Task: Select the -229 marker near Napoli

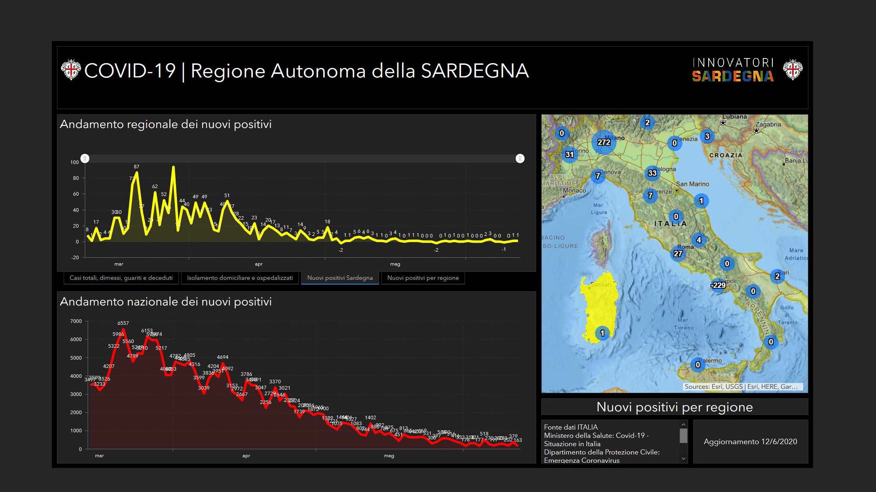Action: (x=718, y=285)
